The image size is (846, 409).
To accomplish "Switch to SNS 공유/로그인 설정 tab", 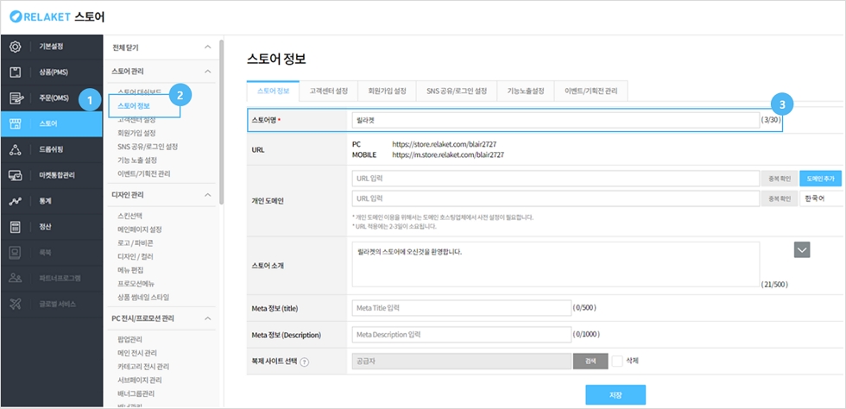I will tap(456, 91).
